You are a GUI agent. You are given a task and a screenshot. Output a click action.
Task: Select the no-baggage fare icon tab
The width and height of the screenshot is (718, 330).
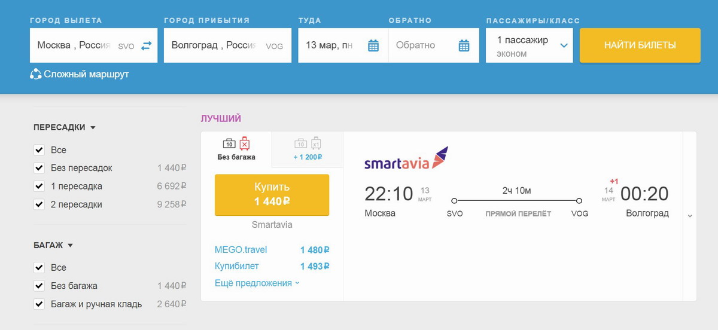[x=236, y=149]
